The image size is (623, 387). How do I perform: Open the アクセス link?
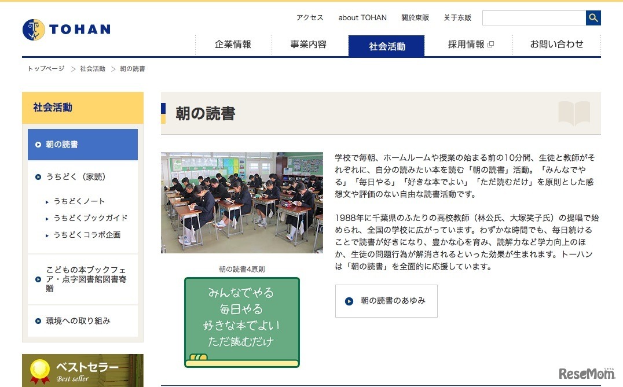pos(309,17)
